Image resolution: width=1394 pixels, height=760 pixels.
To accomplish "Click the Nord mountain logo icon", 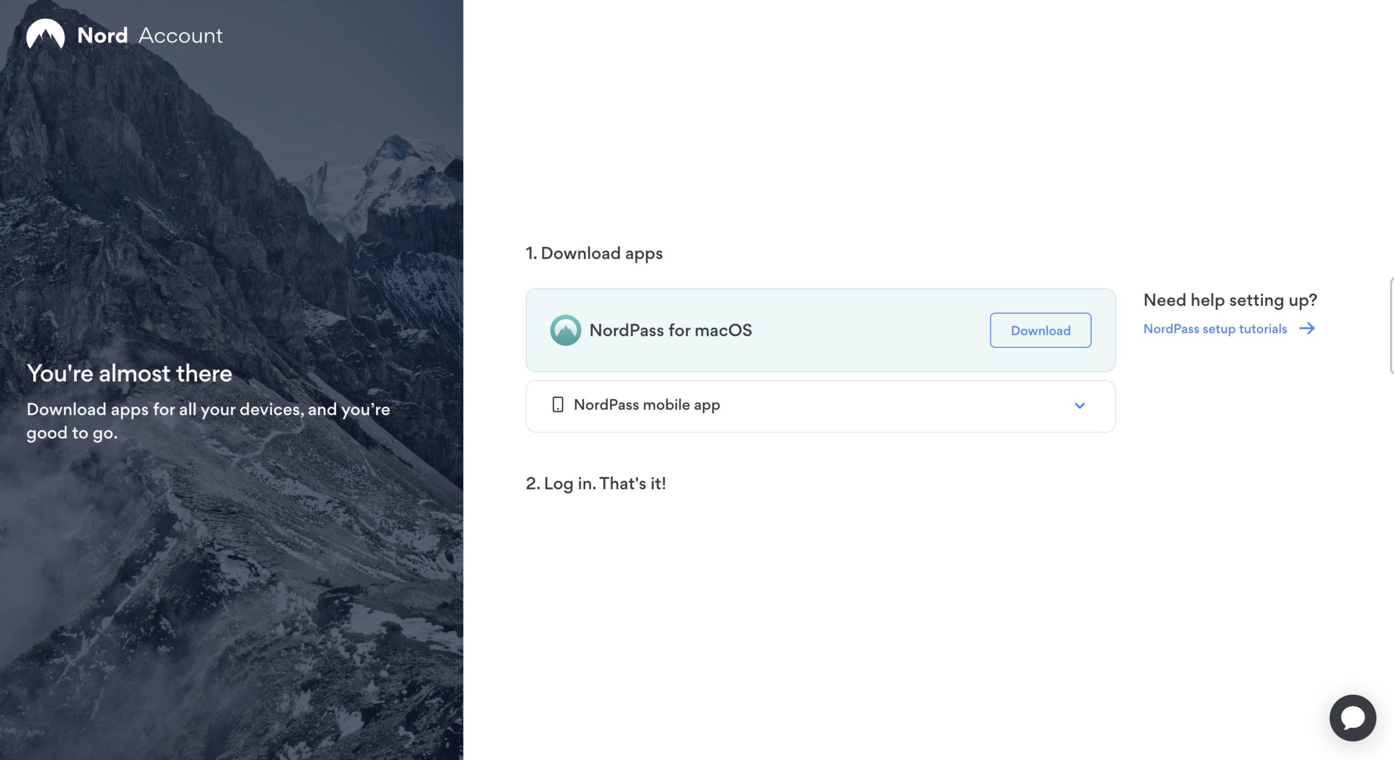I will coord(46,34).
